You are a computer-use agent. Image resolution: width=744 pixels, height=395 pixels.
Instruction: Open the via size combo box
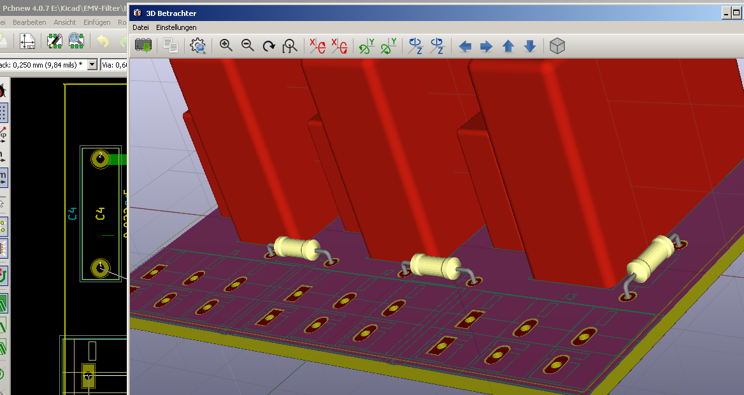tap(115, 64)
